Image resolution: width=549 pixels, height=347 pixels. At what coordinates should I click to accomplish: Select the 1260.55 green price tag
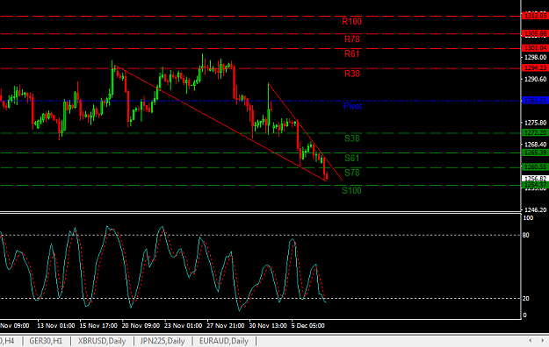point(535,167)
